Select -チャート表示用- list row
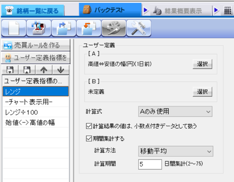234x182 pixels. 36,102
